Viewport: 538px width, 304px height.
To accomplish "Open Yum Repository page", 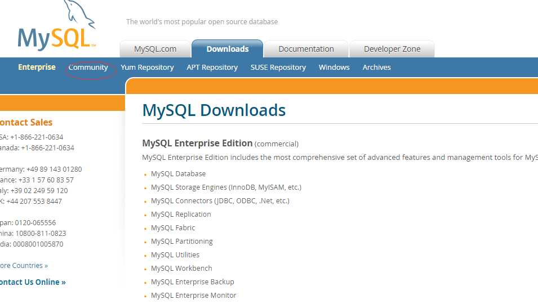I will [x=147, y=68].
